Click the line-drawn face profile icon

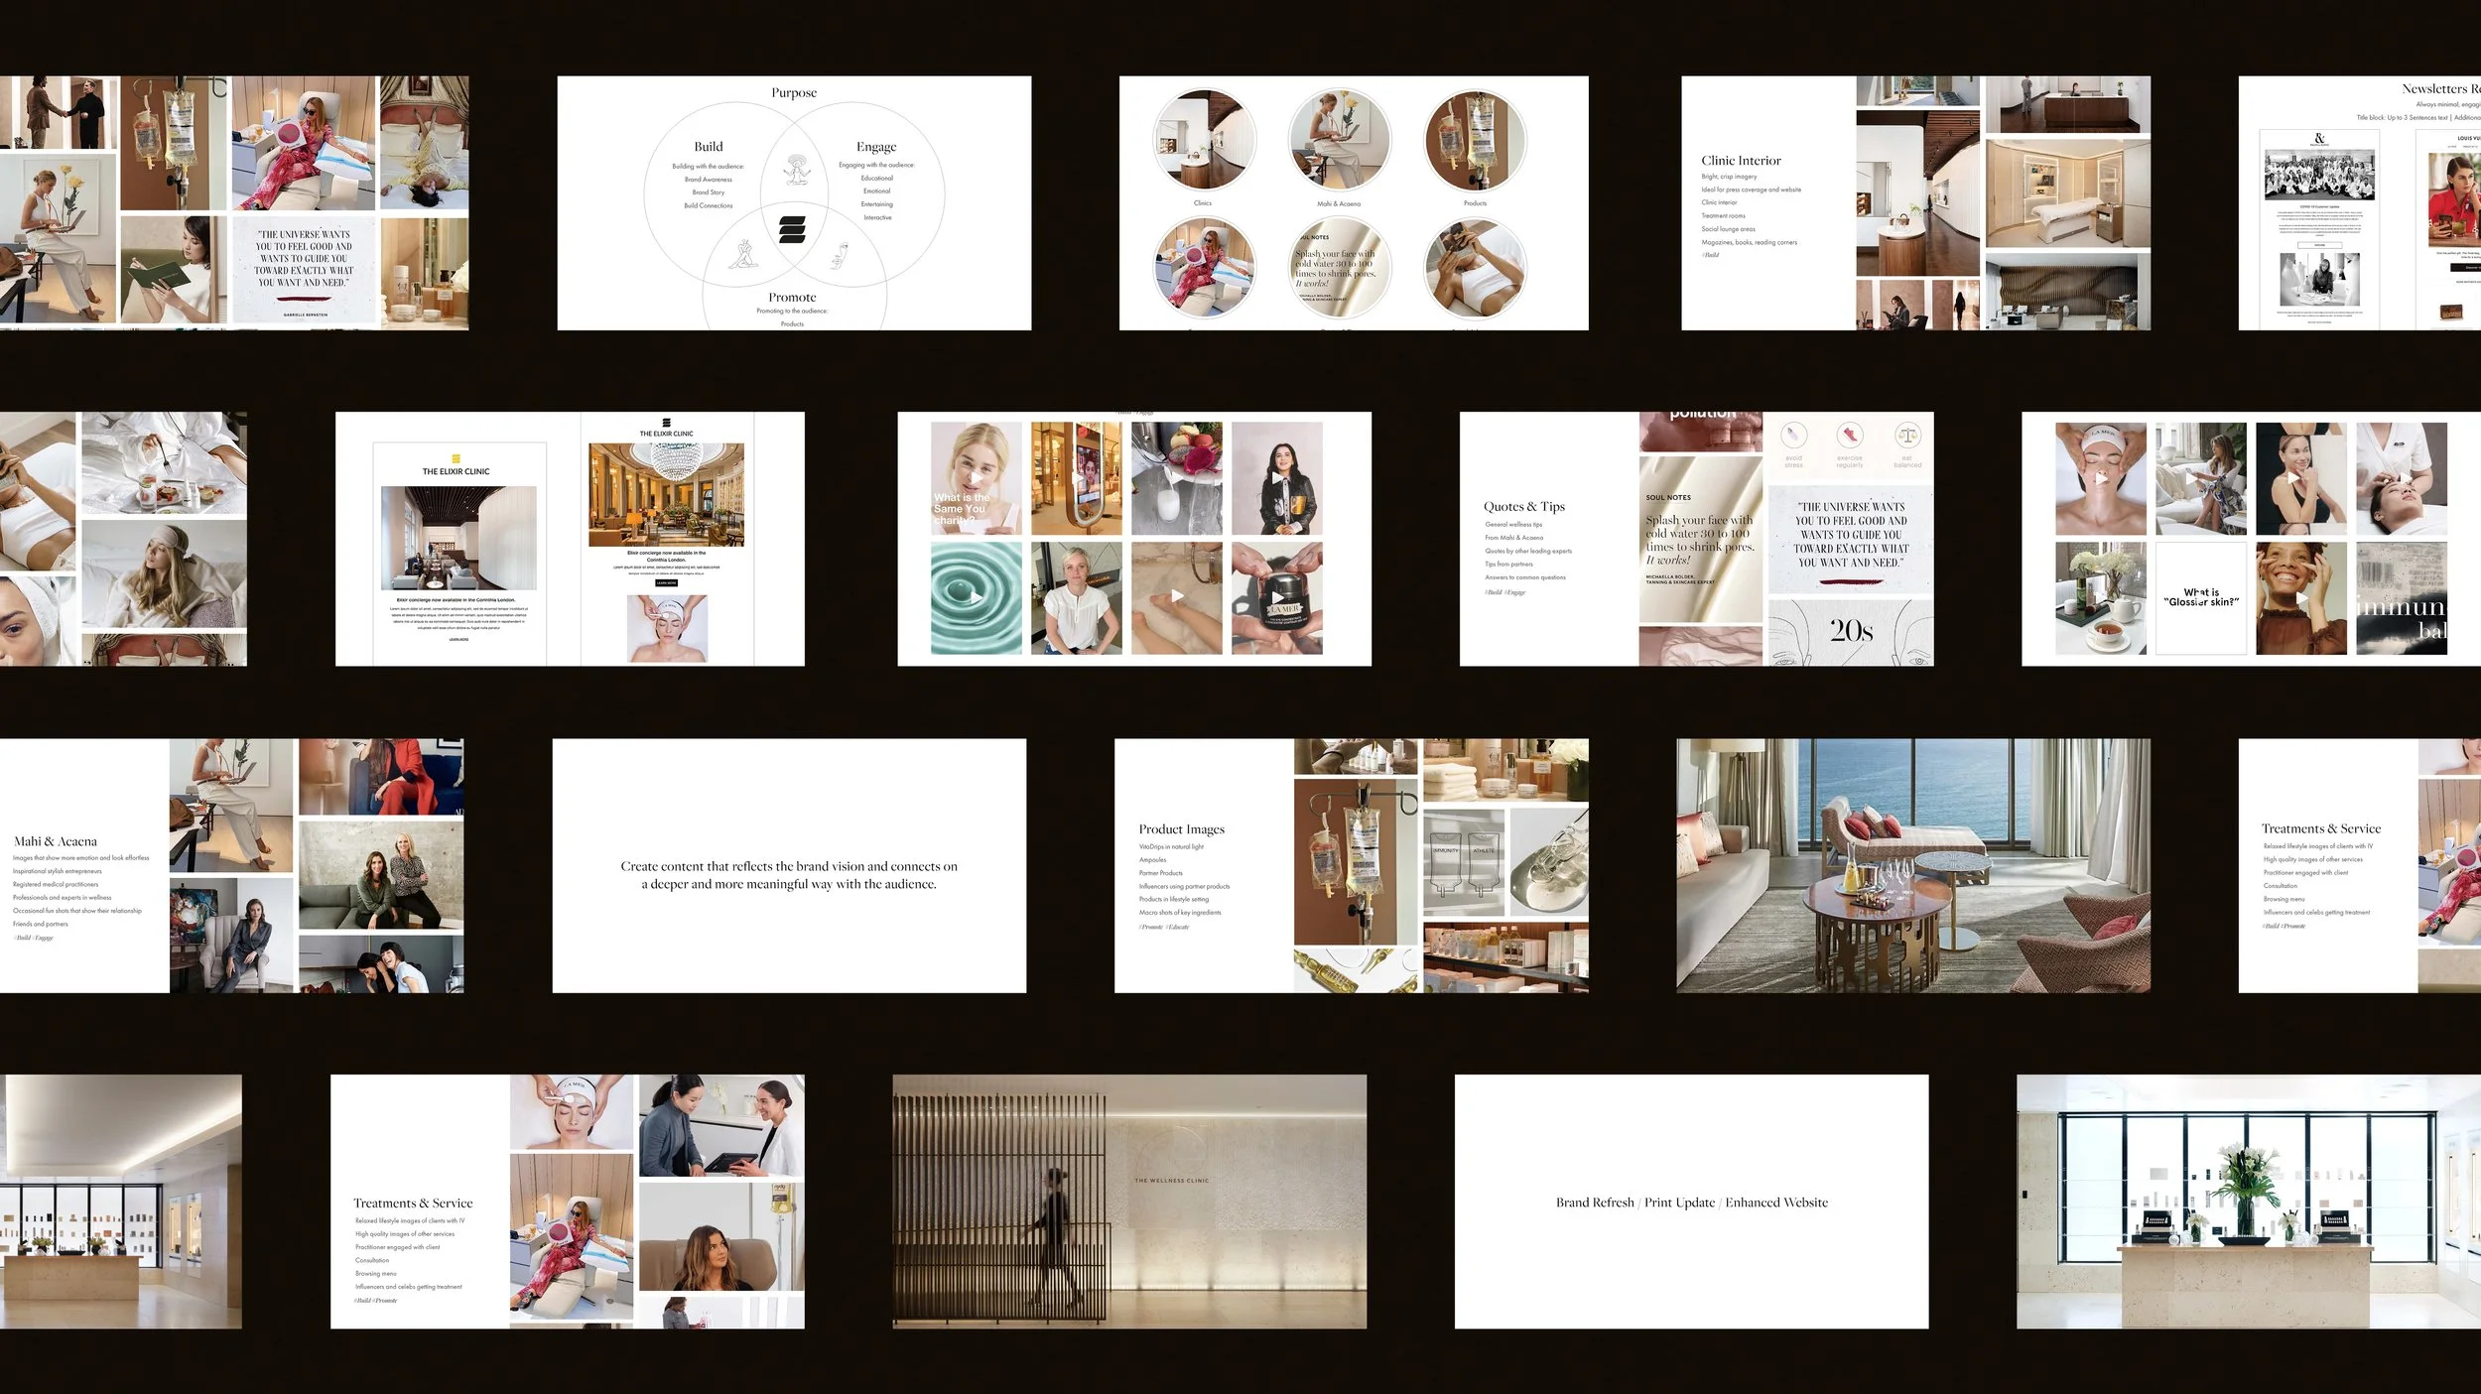(841, 254)
